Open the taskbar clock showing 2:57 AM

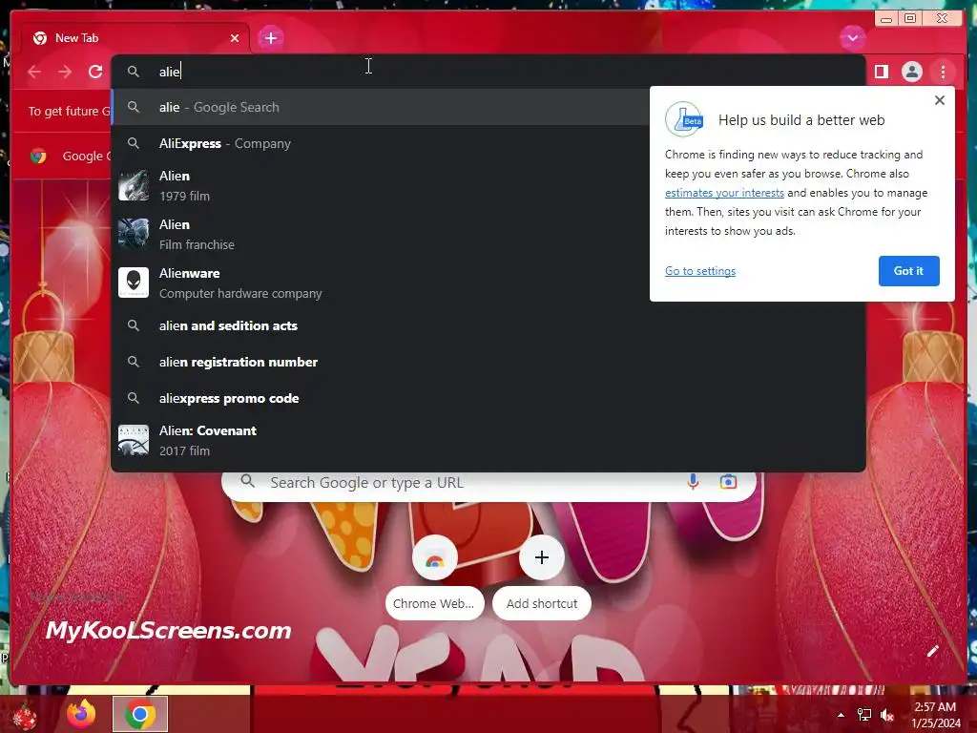[935, 715]
